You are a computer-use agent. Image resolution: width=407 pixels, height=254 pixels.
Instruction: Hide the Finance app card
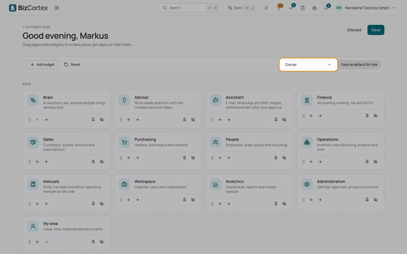pos(376,116)
